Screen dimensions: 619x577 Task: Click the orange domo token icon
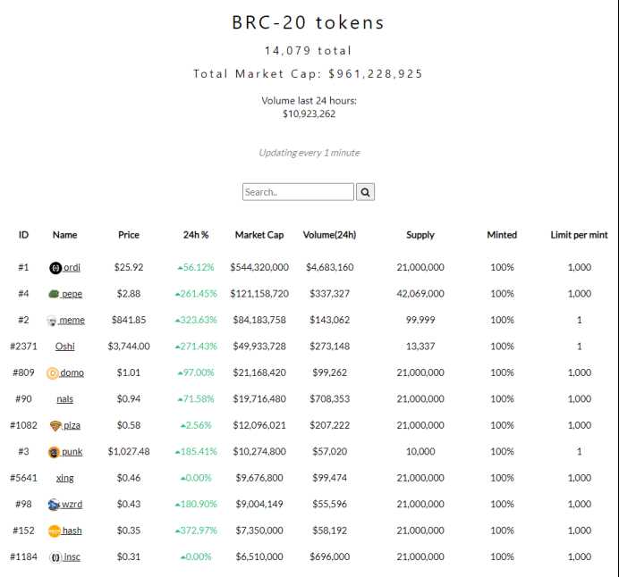tap(53, 373)
